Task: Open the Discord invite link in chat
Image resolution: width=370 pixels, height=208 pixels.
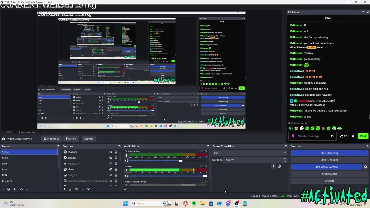Action: 308,105
